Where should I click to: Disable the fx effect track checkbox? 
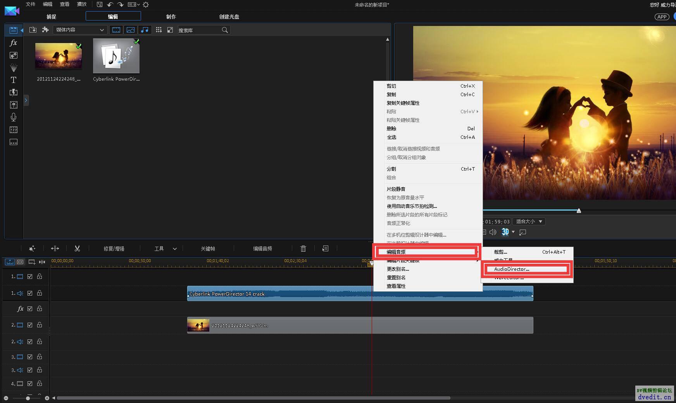pyautogui.click(x=30, y=309)
